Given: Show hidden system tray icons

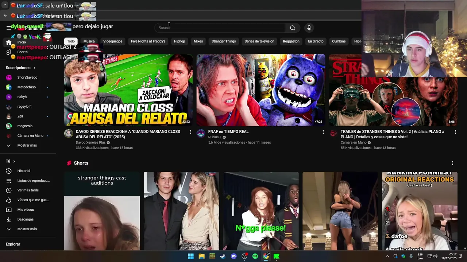Looking at the screenshot, I should coord(387,256).
